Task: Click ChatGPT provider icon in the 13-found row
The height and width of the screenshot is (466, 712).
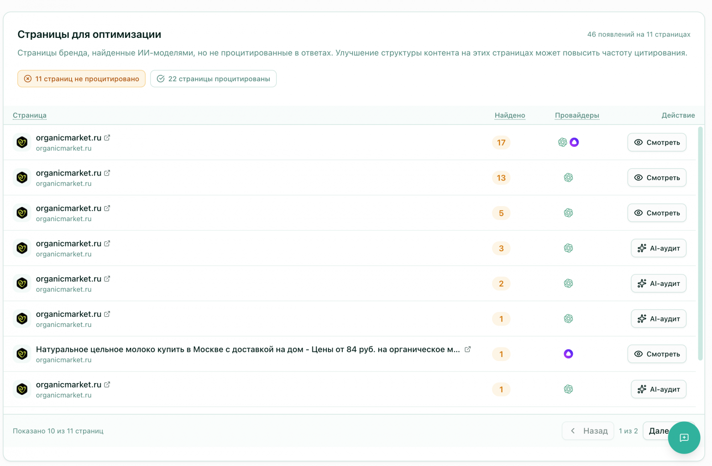Action: 568,178
